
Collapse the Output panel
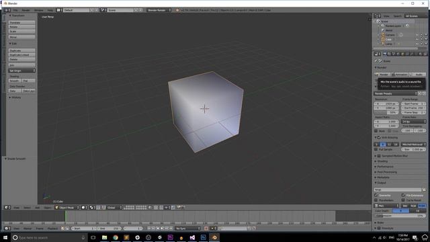point(380,183)
